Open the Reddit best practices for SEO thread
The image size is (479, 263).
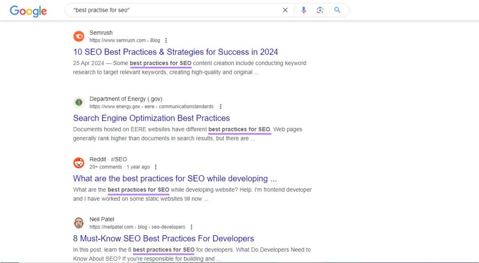(x=175, y=178)
